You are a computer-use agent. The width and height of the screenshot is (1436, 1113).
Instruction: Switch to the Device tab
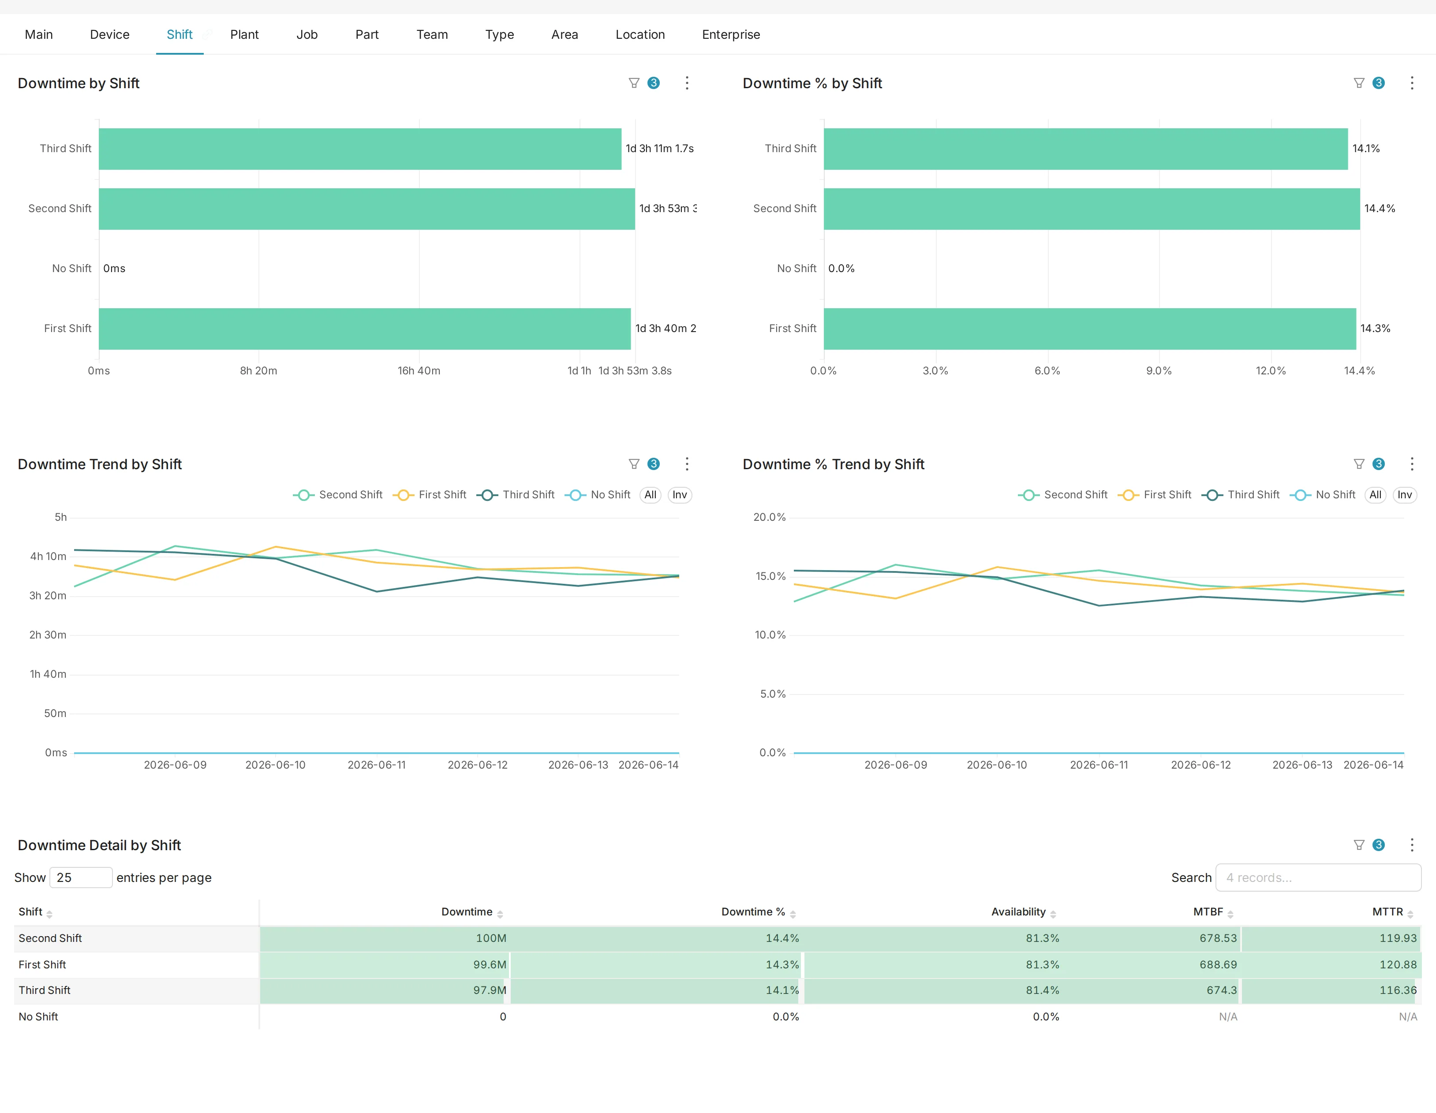[x=110, y=35]
